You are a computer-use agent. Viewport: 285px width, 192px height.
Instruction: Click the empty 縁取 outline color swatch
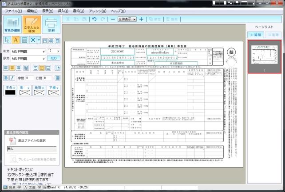pos(39,92)
